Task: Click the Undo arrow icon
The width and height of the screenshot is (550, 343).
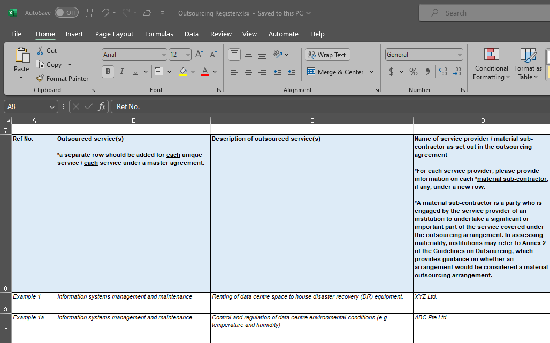Action: (x=105, y=13)
